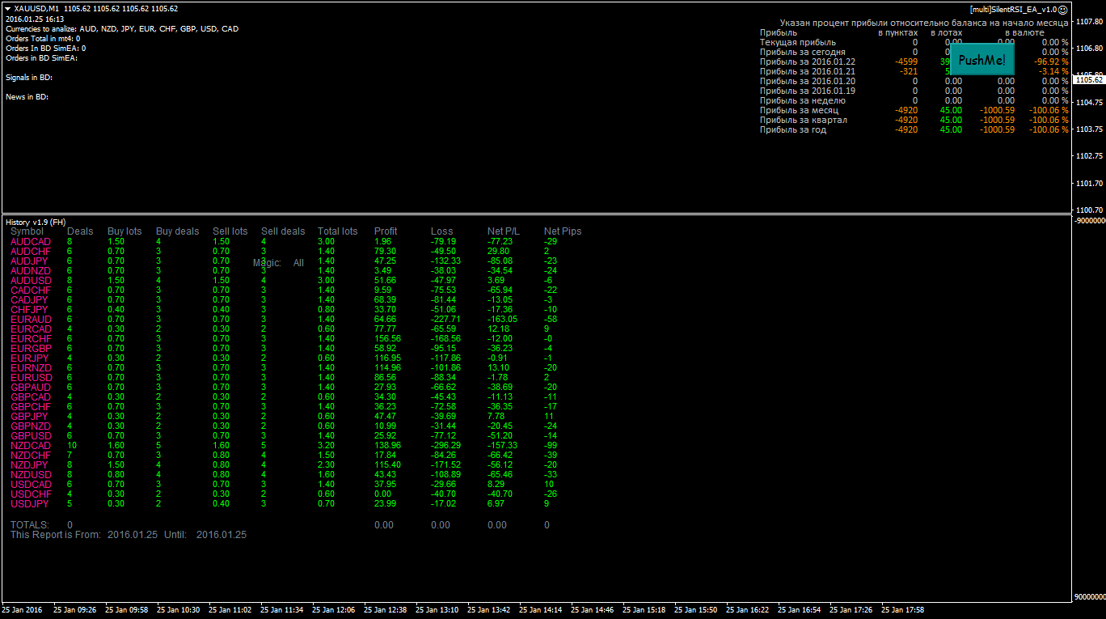
Task: Click the TOTALS: label
Action: tap(29, 525)
